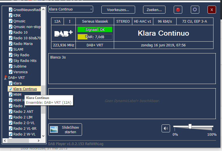Screen dimensions: 222x151
Task: Click the music note icon beside Qmusic
Action: click(11, 21)
